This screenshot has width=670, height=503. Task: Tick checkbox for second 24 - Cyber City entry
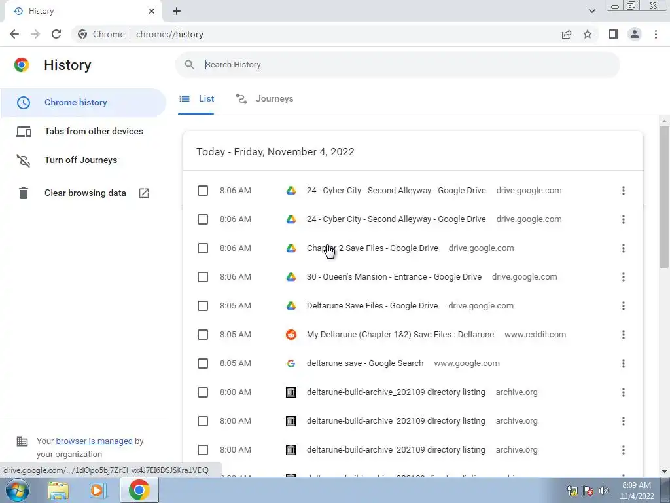(203, 219)
